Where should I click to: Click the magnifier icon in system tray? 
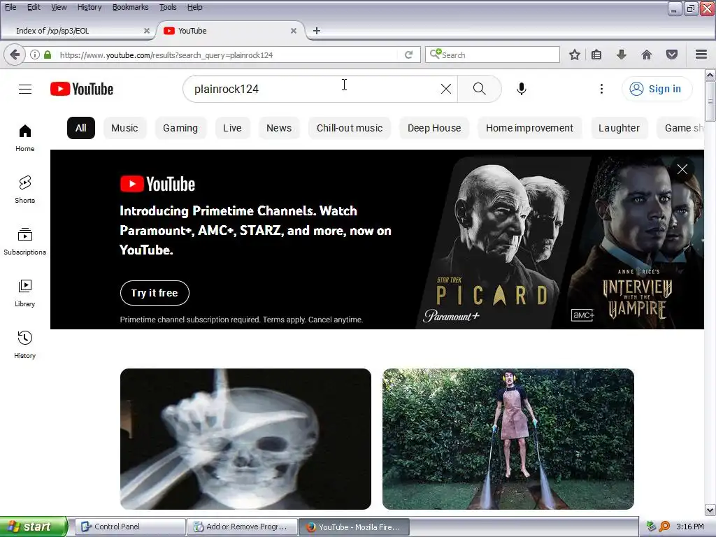click(x=664, y=527)
